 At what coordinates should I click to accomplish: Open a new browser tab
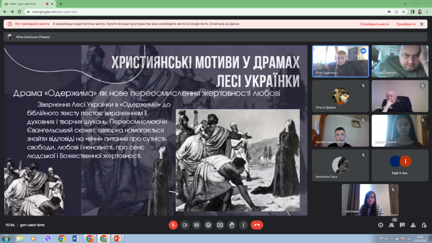(x=61, y=4)
